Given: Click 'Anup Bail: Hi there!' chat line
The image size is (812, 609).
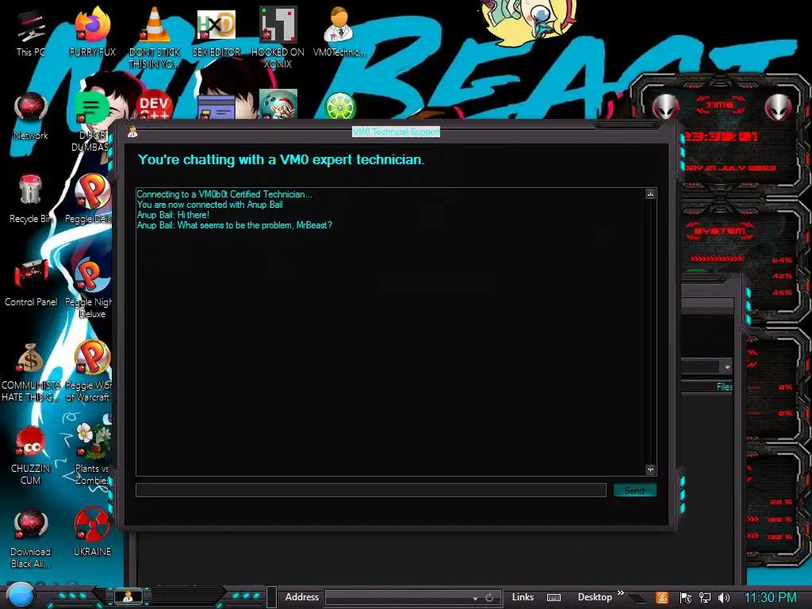Looking at the screenshot, I should [x=173, y=215].
